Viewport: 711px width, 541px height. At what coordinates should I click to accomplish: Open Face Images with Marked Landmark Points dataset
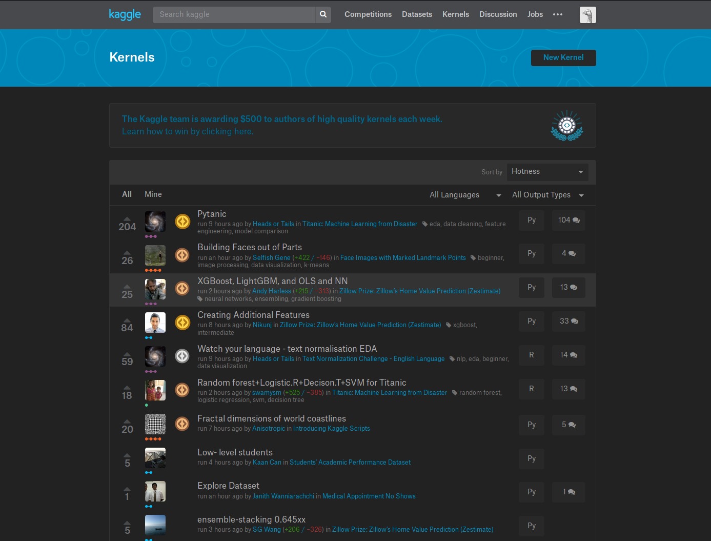tap(403, 258)
